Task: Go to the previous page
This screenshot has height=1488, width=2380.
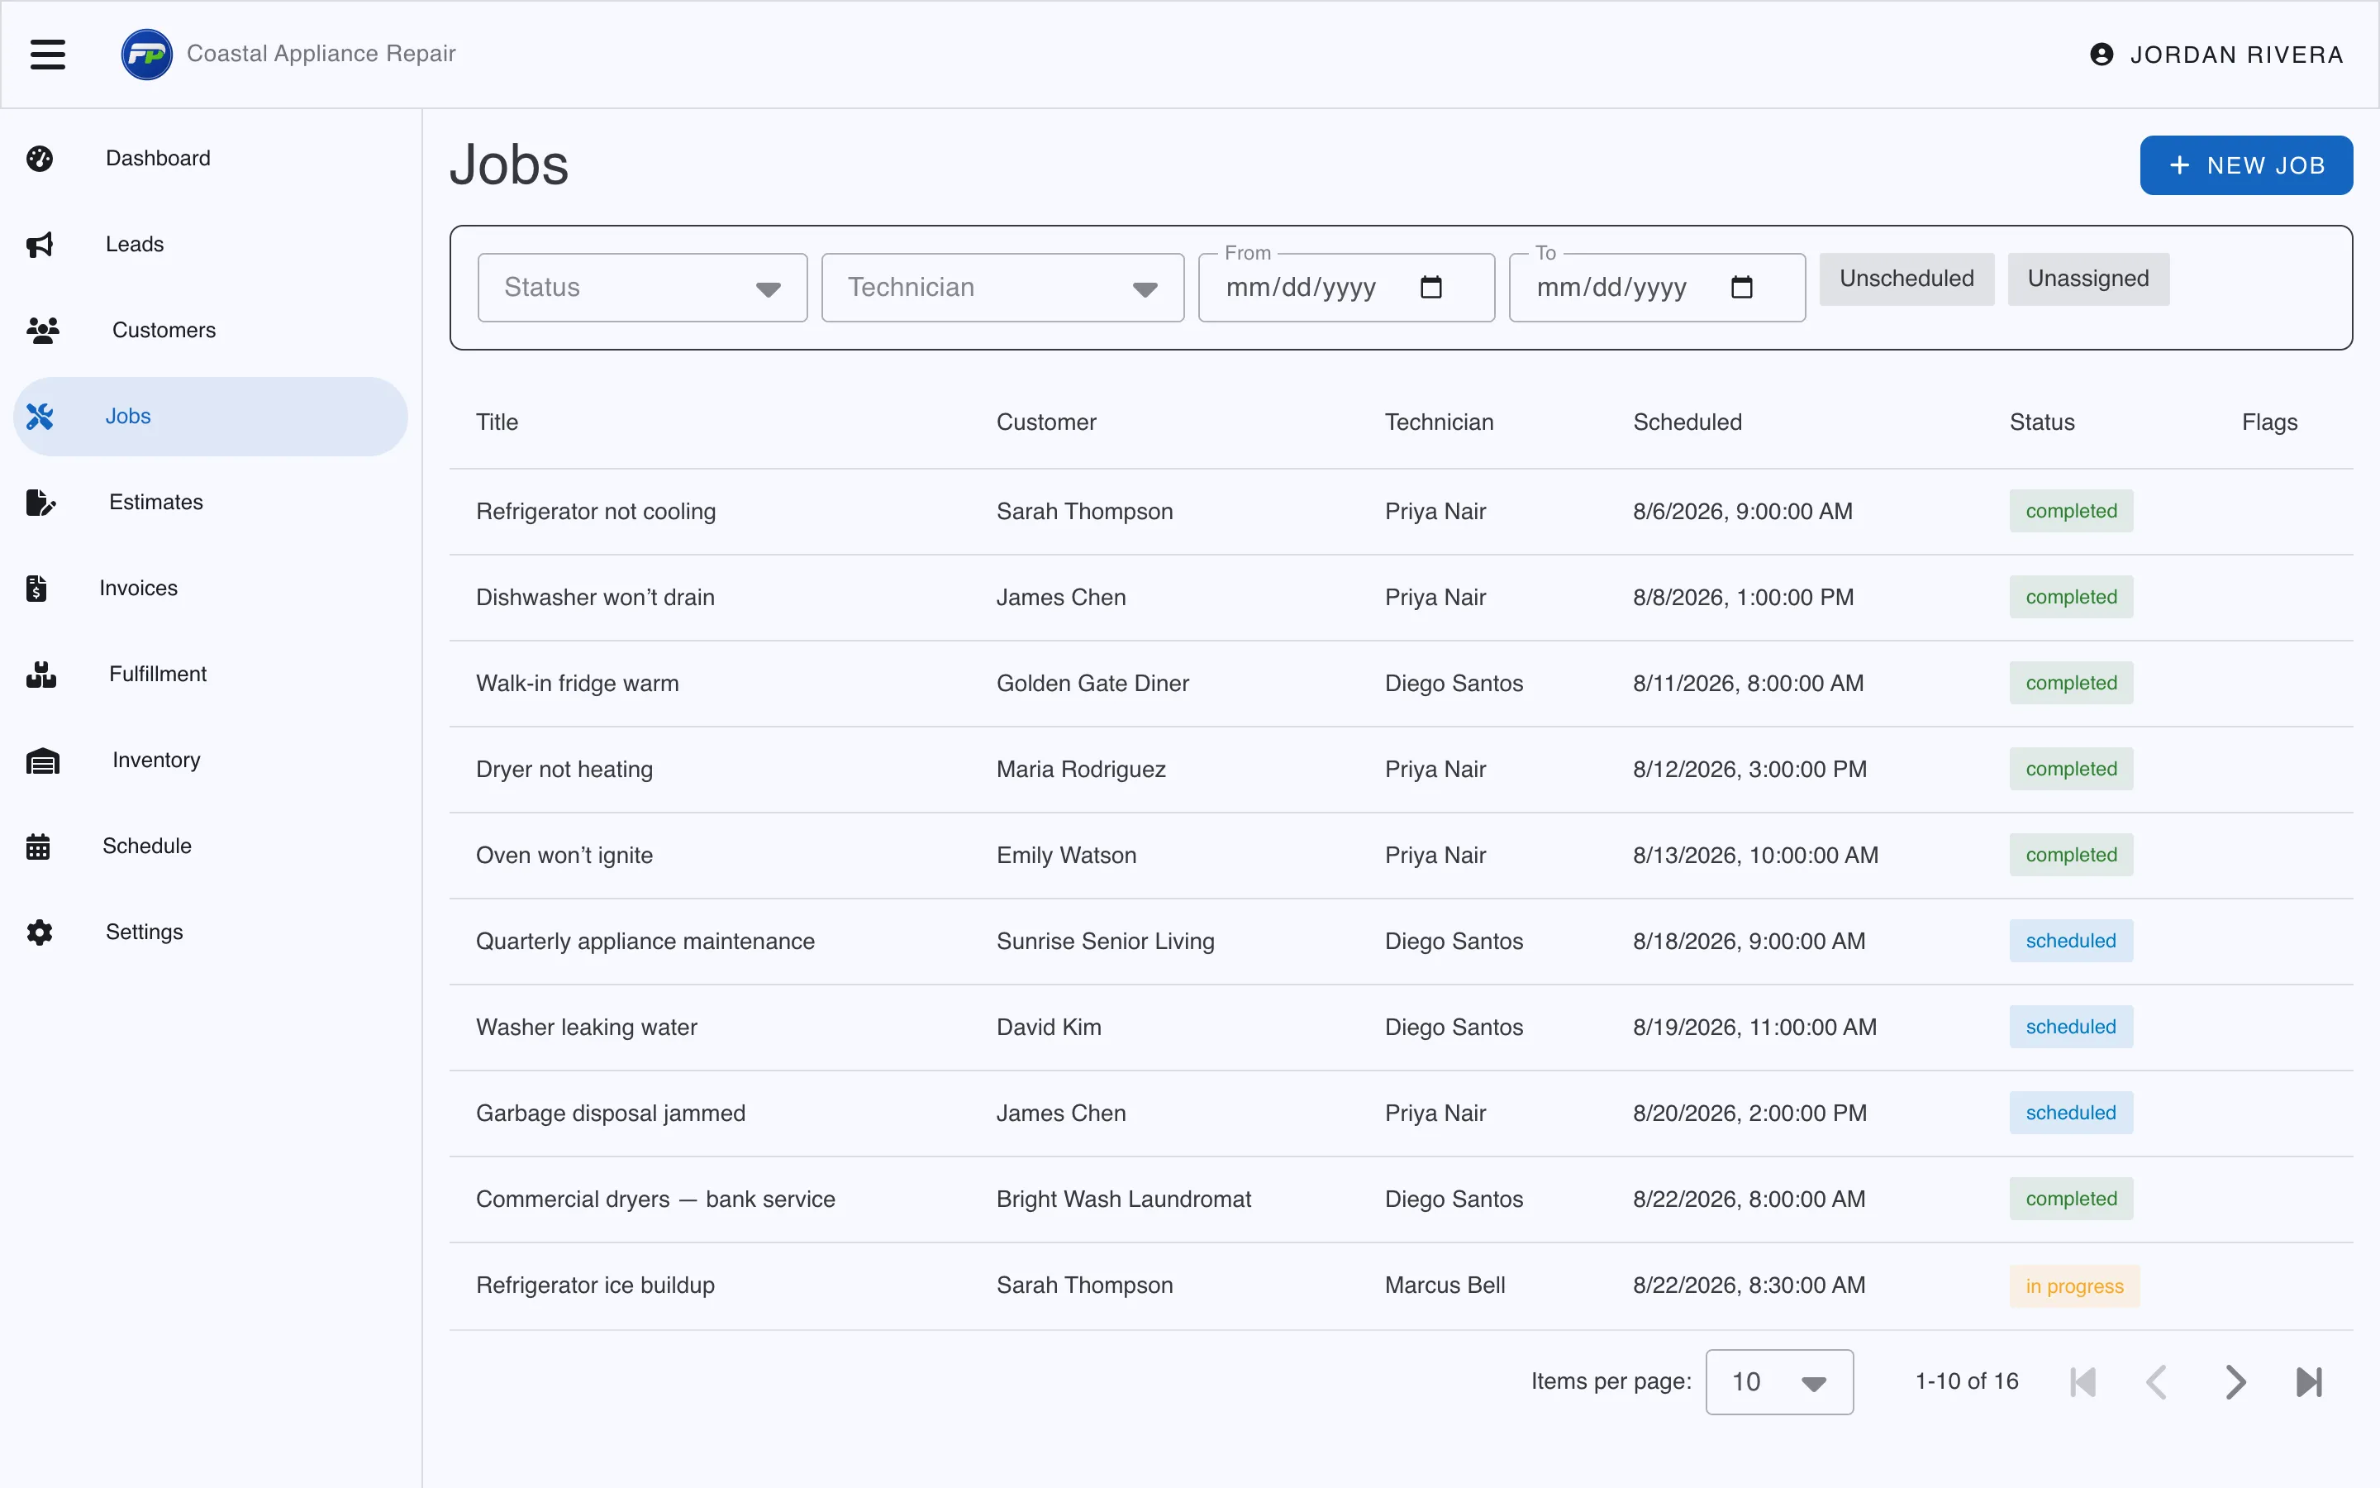Action: pyautogui.click(x=2157, y=1381)
